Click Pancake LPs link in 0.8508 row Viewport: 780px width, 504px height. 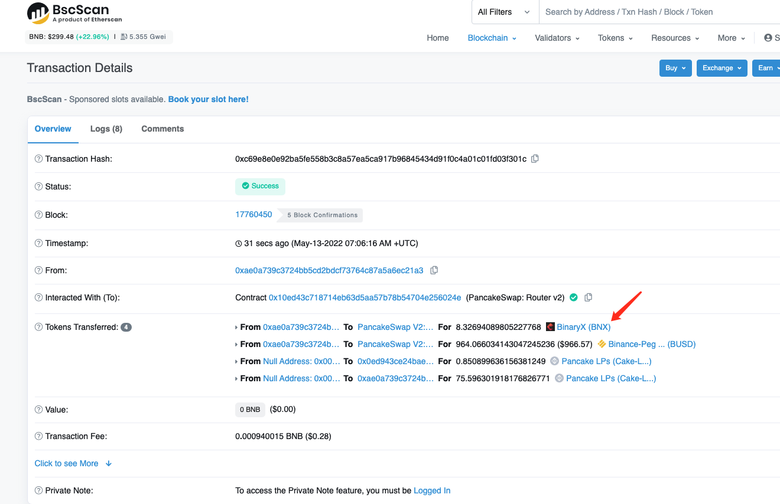607,361
